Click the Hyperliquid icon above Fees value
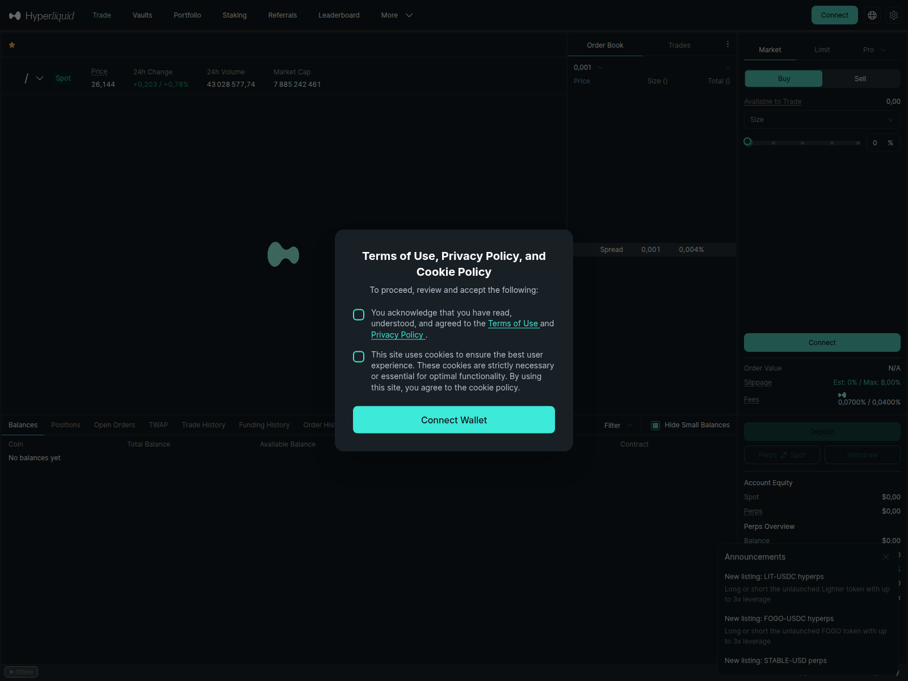 (842, 395)
